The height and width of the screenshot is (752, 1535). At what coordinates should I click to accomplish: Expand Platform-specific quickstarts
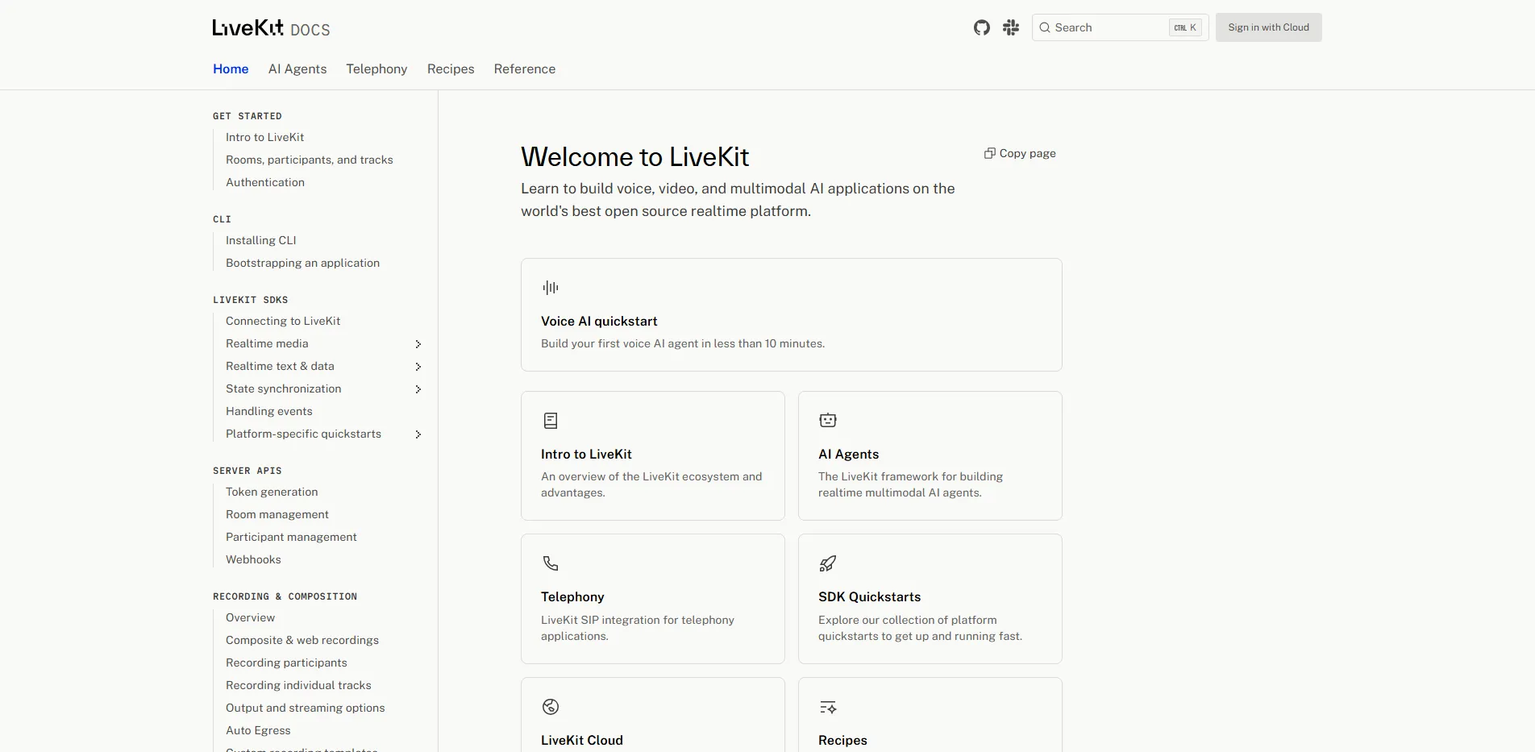click(418, 434)
